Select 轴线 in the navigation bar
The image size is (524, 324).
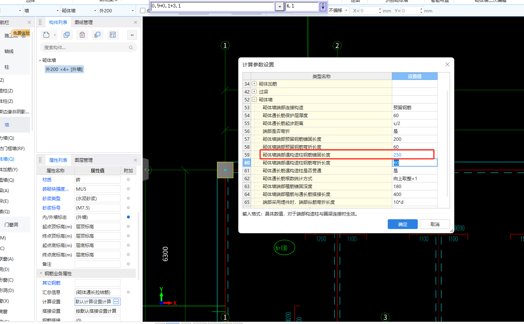coord(9,51)
